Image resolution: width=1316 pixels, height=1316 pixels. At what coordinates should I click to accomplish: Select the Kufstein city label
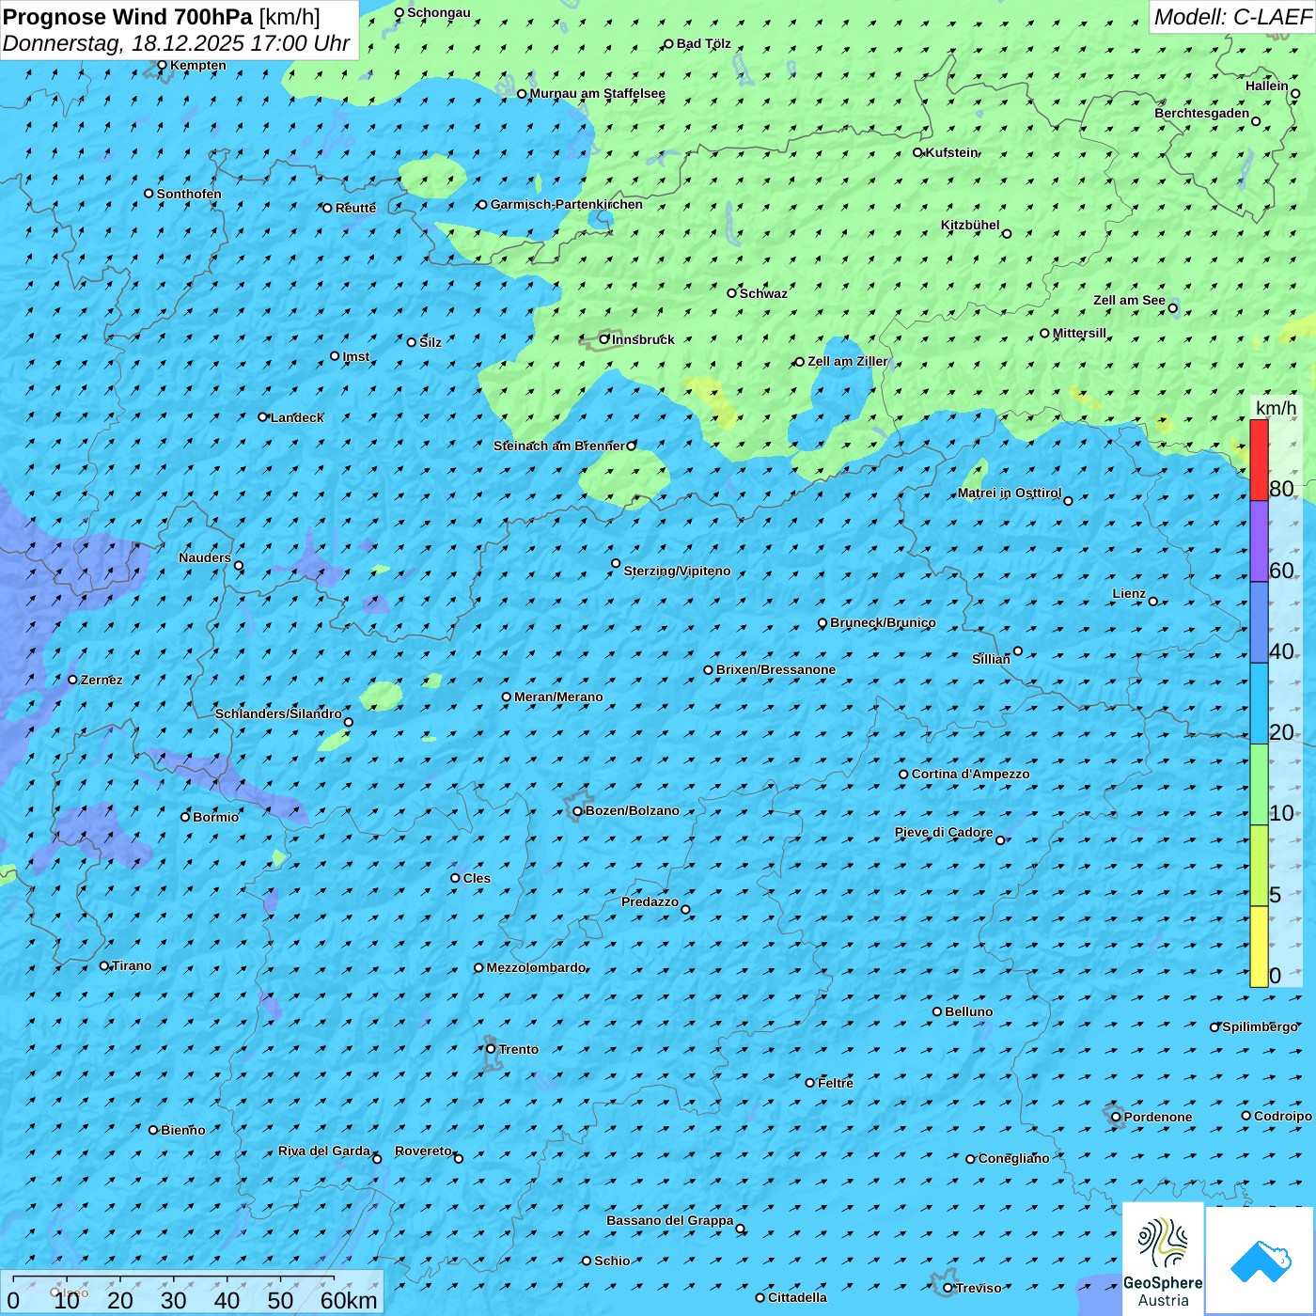[x=951, y=152]
